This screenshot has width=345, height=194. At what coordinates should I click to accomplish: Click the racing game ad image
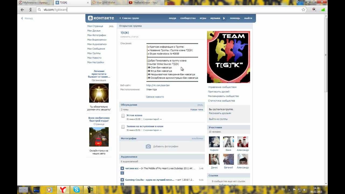99,137
